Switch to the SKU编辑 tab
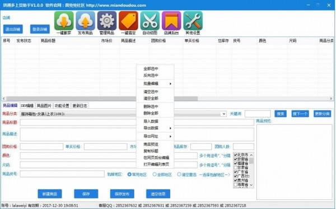Image resolution: width=336 pixels, height=209 pixels. 27,106
